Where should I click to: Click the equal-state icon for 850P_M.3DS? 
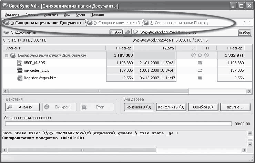pyautogui.click(x=200, y=63)
